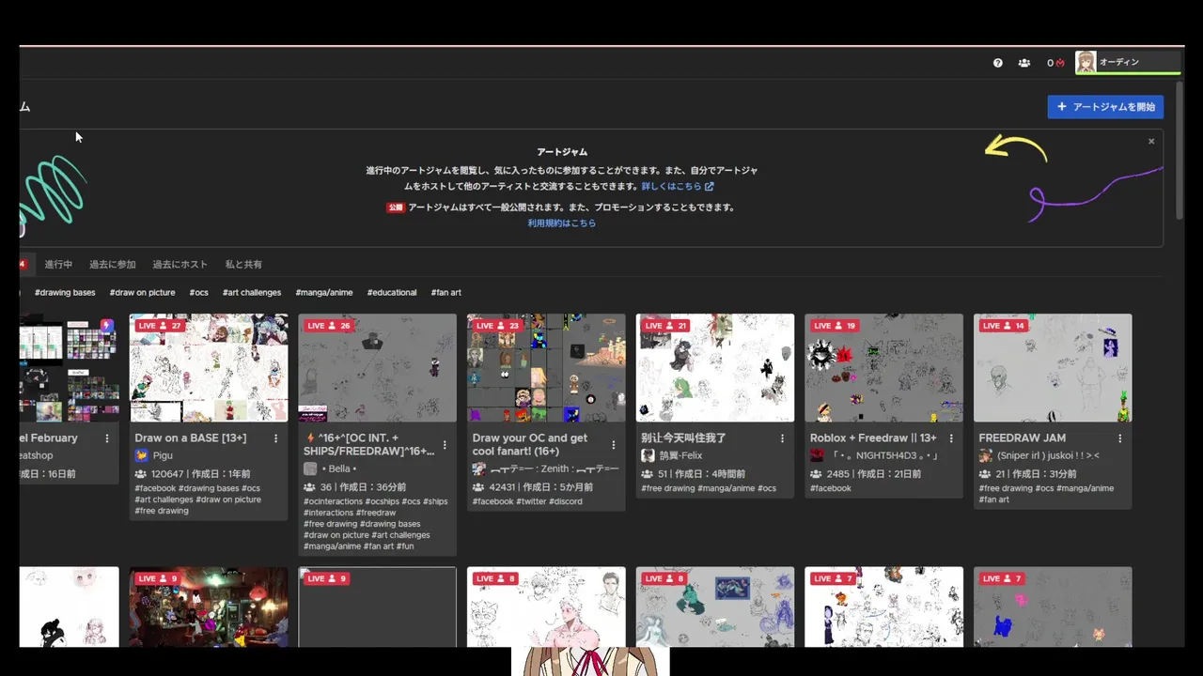Filter by #drawing bases tag in filter row
The height and width of the screenshot is (676, 1203).
[x=65, y=293]
